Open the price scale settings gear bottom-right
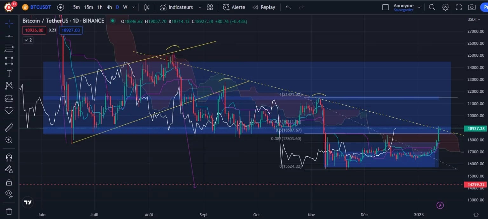488x219 pixels. (x=476, y=215)
